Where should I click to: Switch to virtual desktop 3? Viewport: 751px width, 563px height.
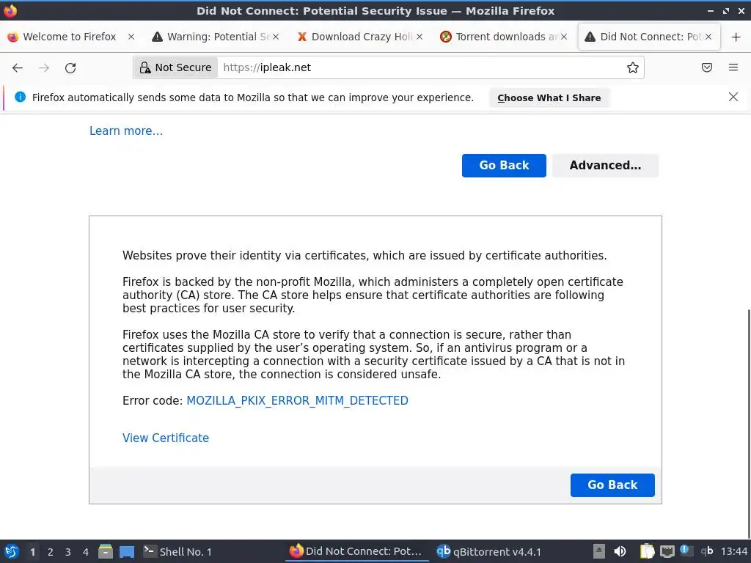click(68, 552)
